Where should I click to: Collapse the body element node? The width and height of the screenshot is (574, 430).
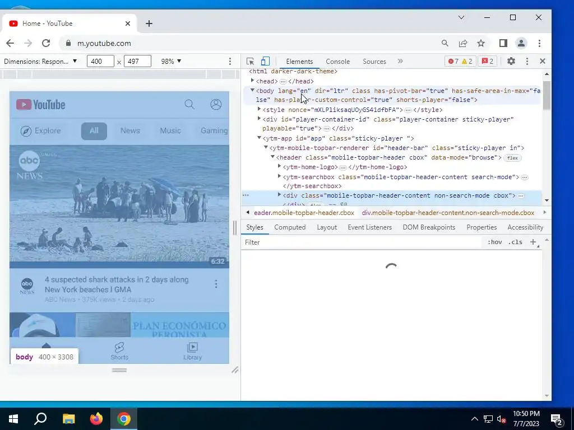tap(252, 90)
